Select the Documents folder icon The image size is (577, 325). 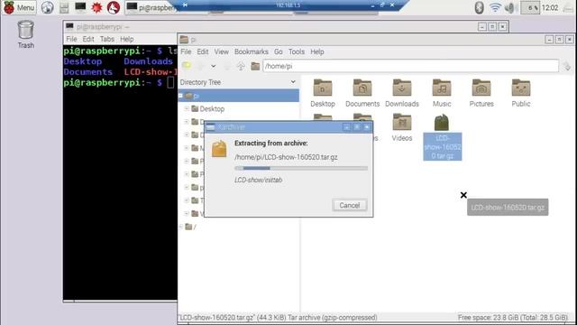tap(362, 93)
